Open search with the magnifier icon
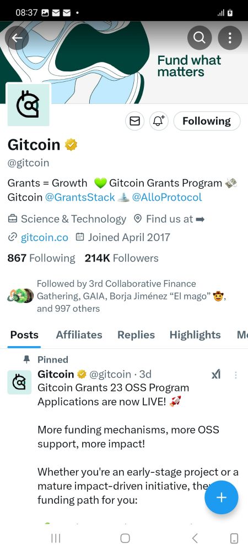Viewport: 248px width, 553px height. tap(200, 38)
